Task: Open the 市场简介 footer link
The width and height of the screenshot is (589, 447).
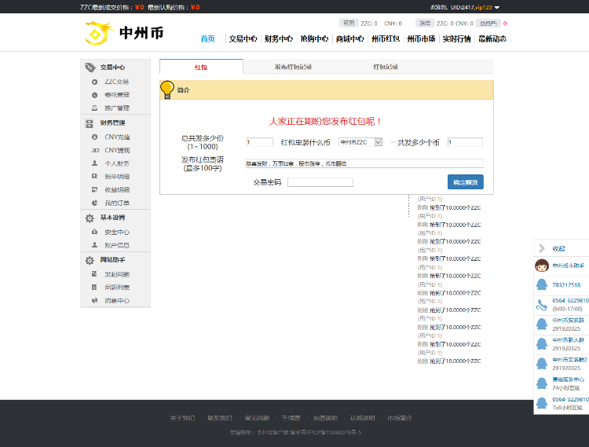Action: pos(400,418)
